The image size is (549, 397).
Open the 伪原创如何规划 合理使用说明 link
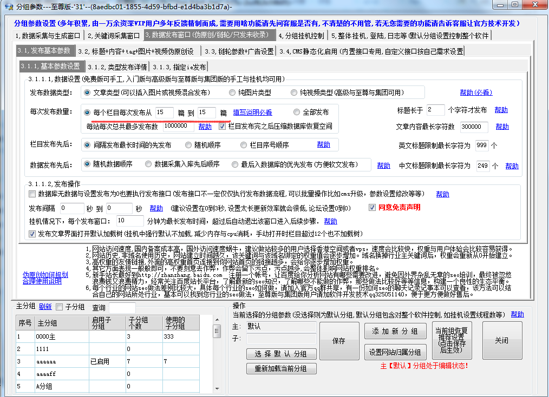coord(45,277)
